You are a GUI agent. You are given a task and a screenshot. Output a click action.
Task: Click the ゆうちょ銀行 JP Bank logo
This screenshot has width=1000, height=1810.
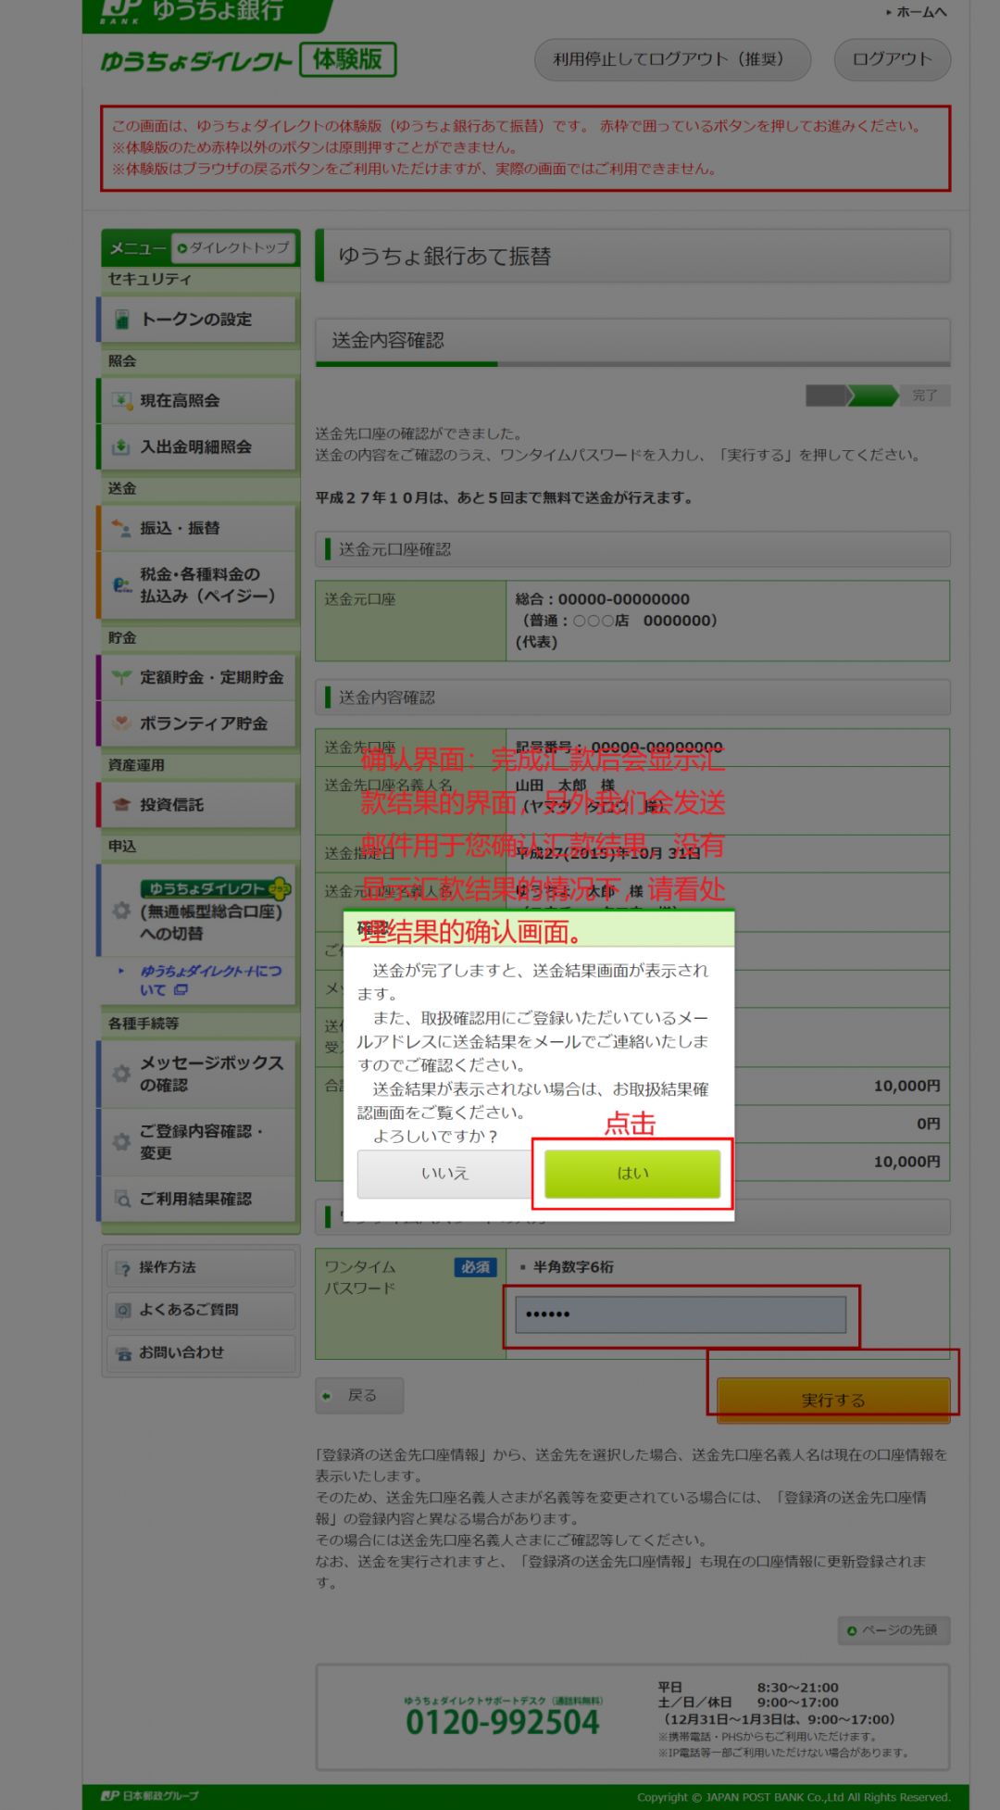[193, 12]
